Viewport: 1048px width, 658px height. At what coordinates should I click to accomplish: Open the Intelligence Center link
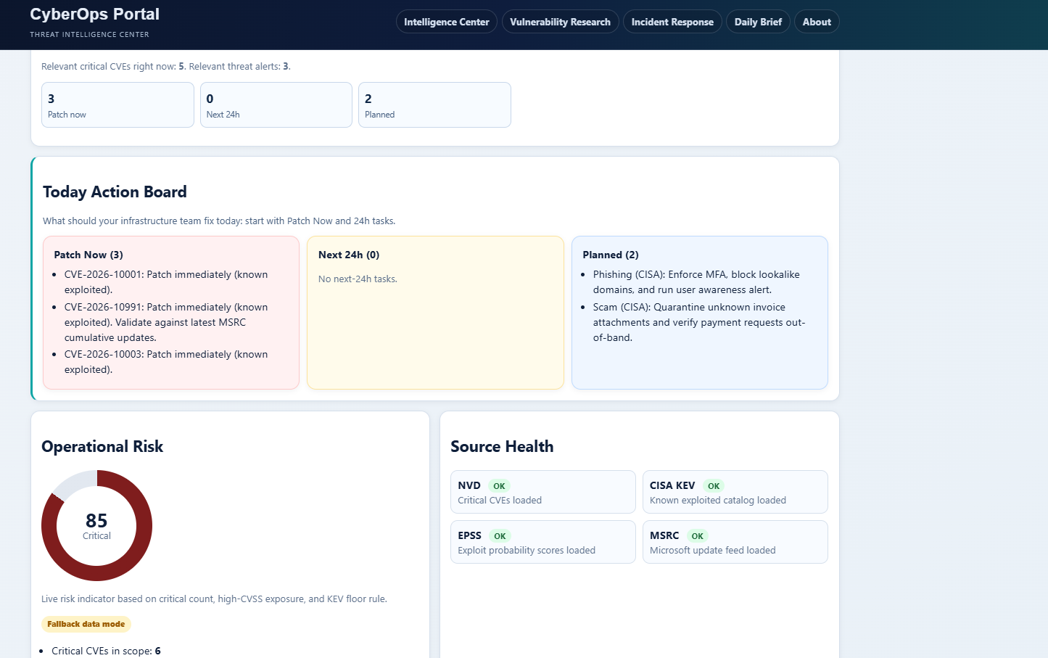click(446, 22)
